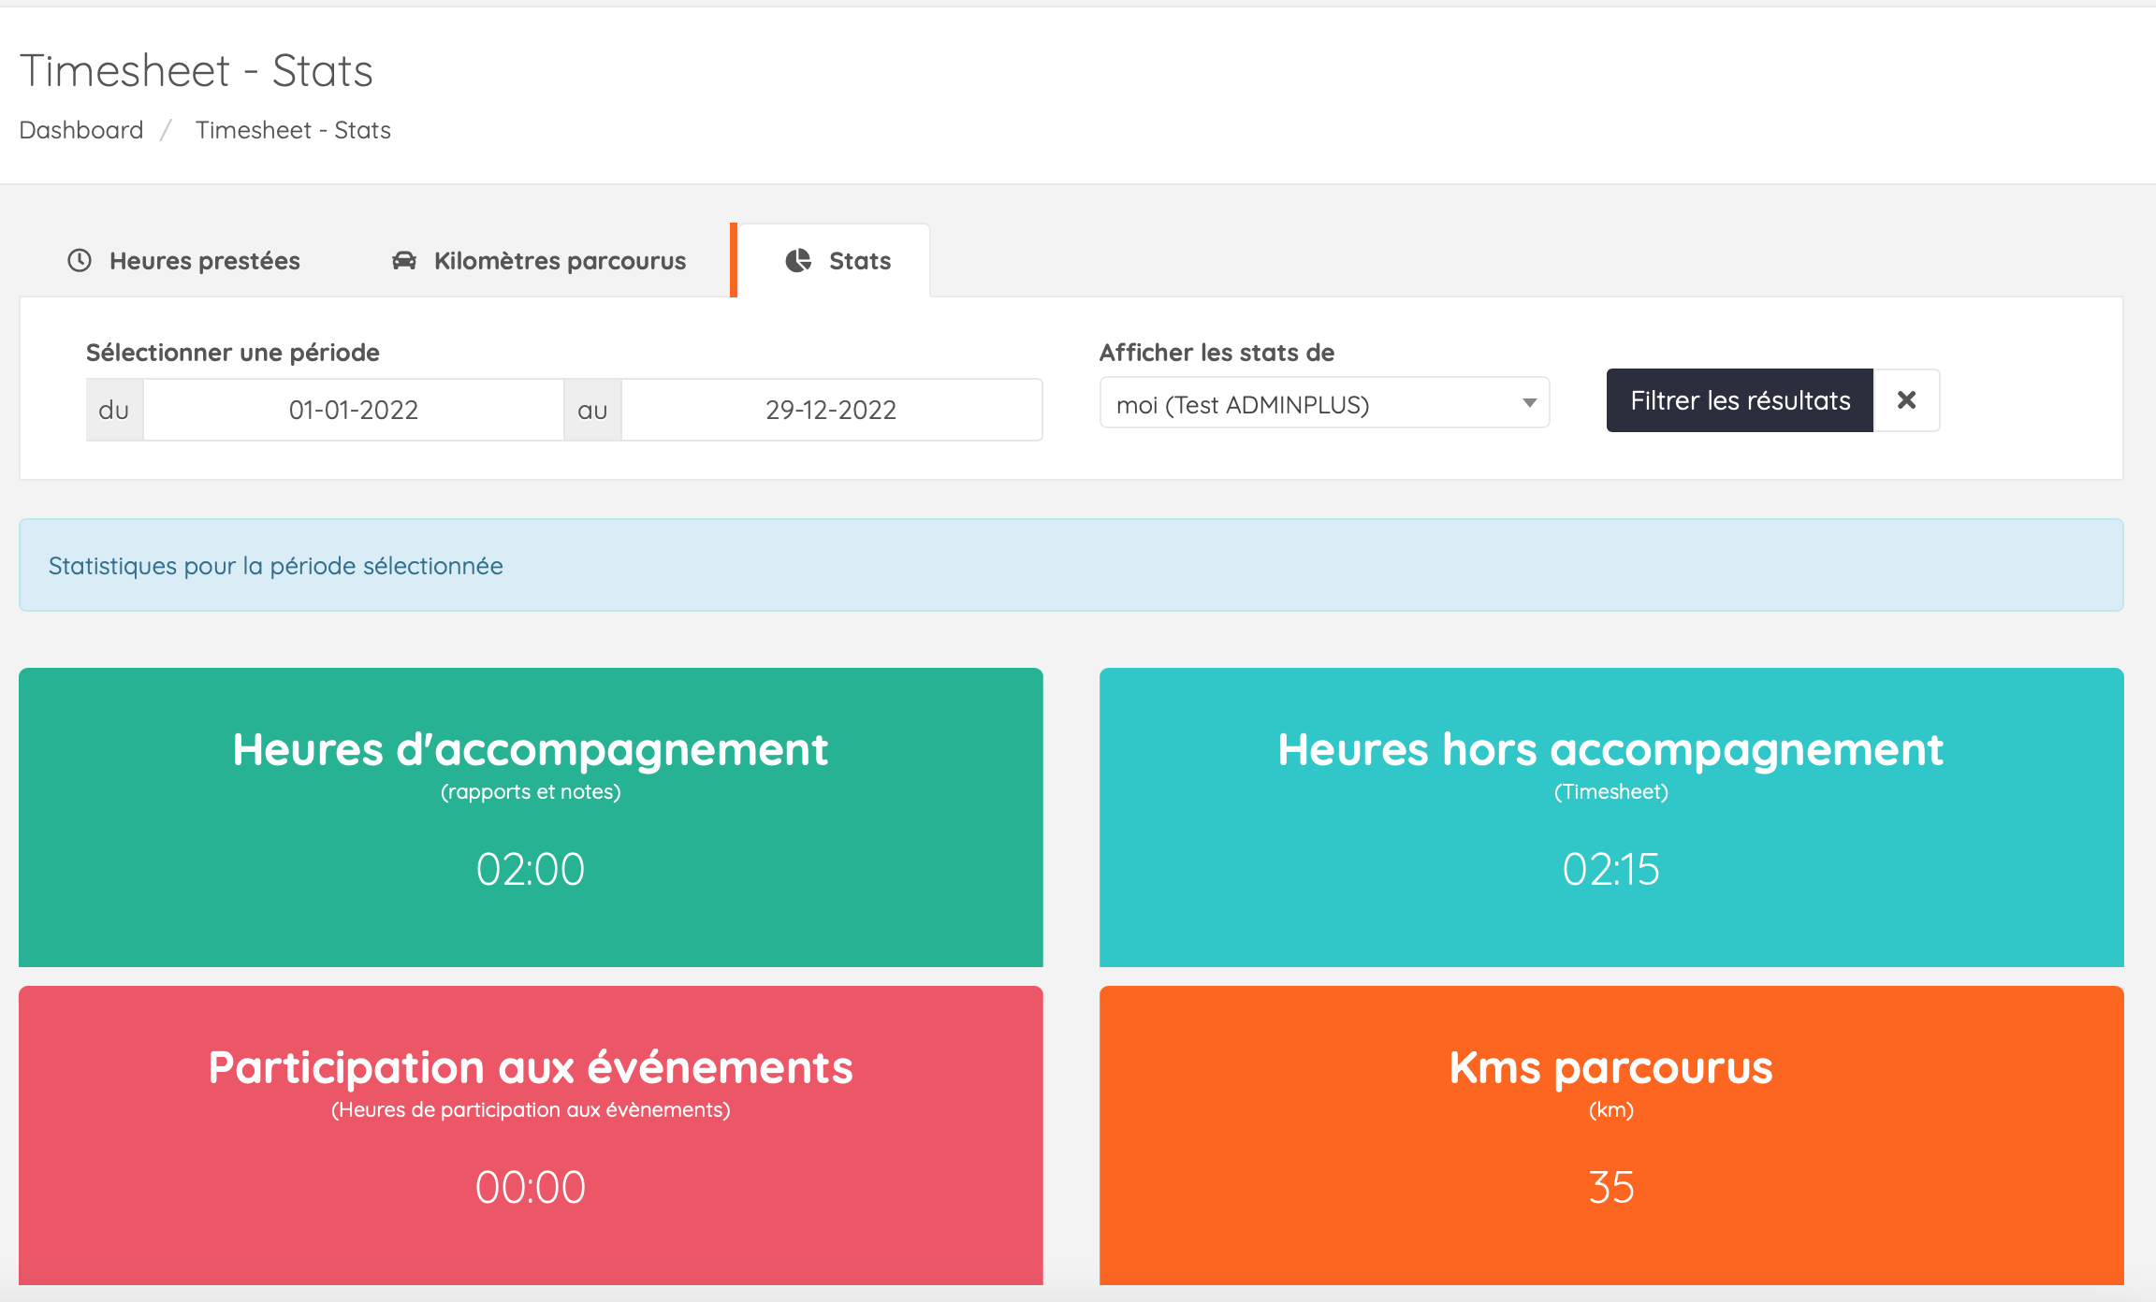The width and height of the screenshot is (2156, 1302).
Task: Click the '(Timesheet)' subtitle
Action: click(x=1610, y=792)
